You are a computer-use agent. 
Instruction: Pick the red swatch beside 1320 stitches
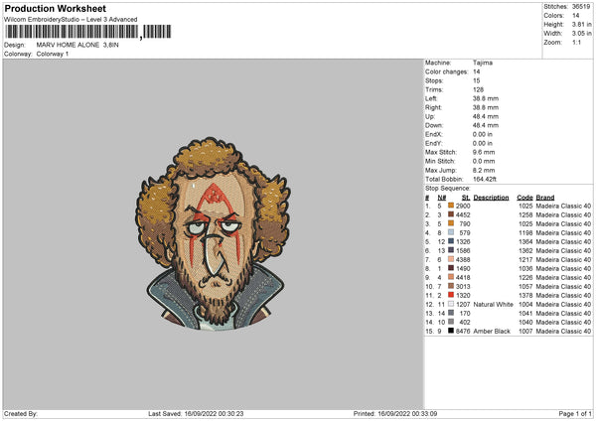coord(451,295)
